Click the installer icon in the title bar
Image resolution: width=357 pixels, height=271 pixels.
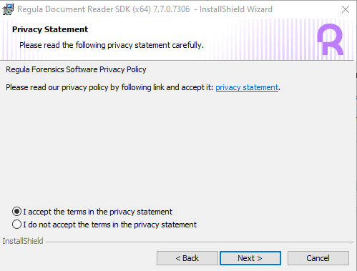point(8,9)
